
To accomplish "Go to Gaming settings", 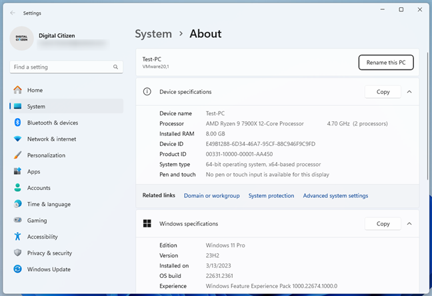I will pyautogui.click(x=67, y=220).
